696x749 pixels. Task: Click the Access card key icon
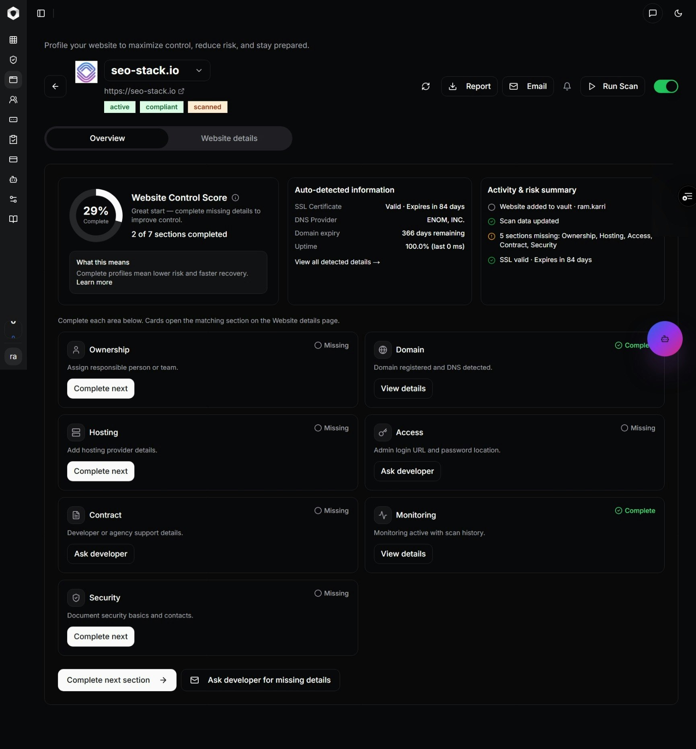[x=383, y=432]
